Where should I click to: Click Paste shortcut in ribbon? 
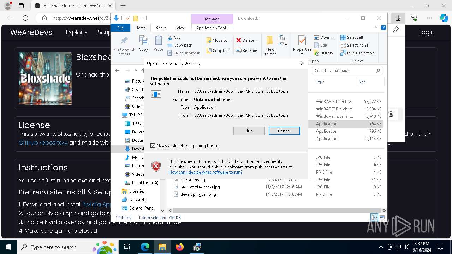[183, 53]
